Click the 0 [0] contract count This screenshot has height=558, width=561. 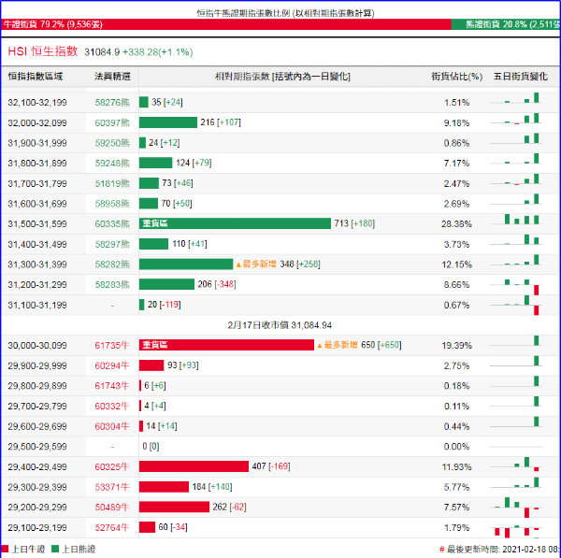[x=151, y=447]
